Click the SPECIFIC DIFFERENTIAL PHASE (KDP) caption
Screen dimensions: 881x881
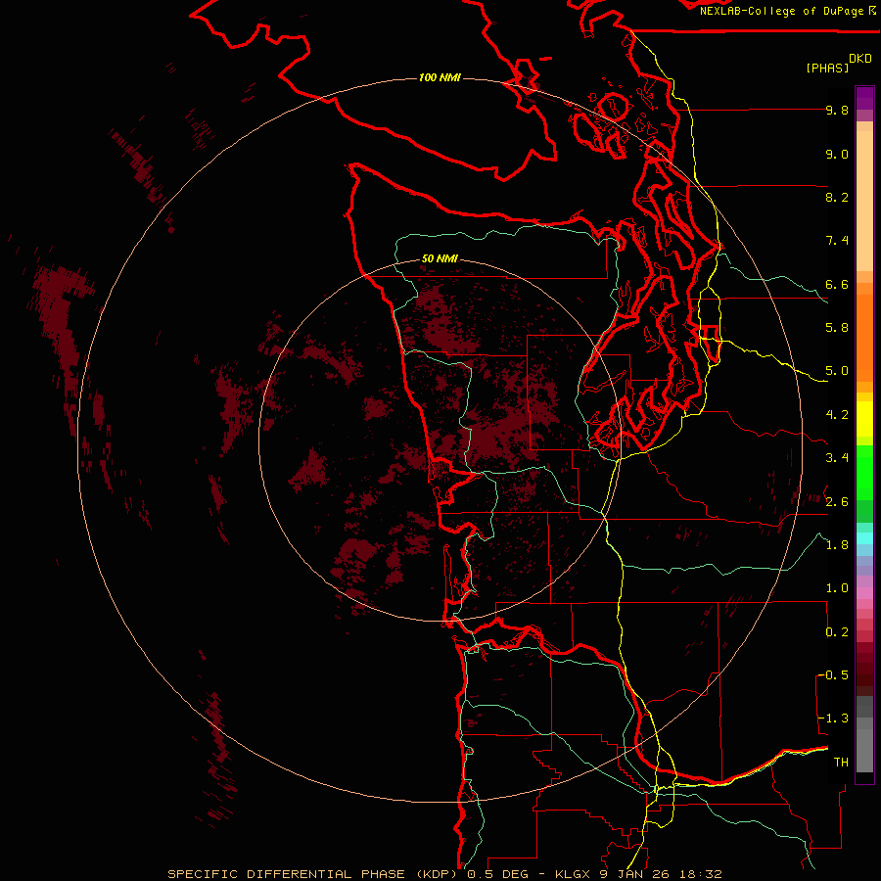pyautogui.click(x=310, y=874)
